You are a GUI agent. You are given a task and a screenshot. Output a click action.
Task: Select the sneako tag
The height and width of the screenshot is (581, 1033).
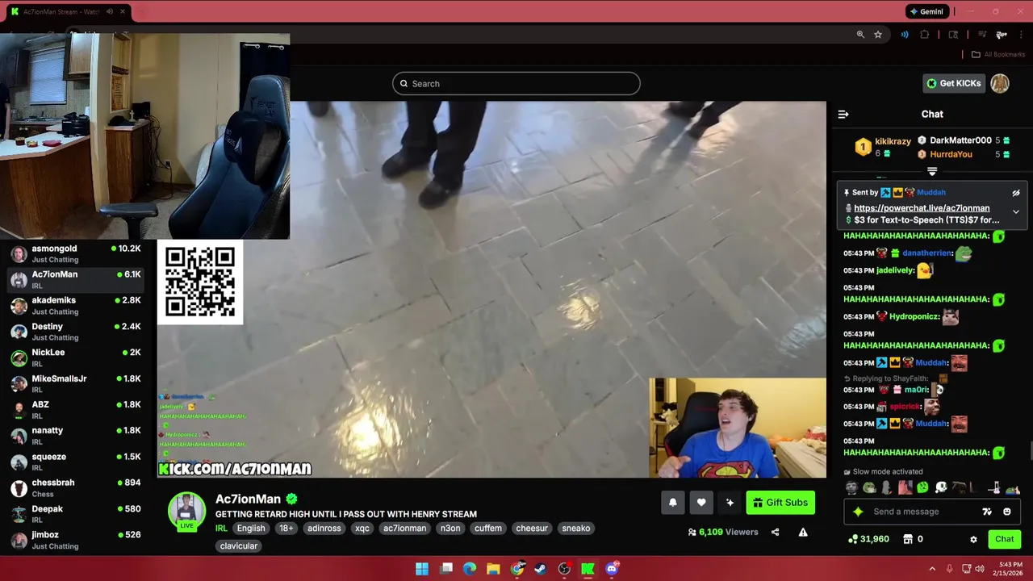(x=576, y=529)
